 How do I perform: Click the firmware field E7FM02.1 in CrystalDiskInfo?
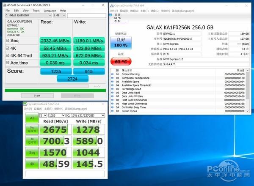coord(182,34)
